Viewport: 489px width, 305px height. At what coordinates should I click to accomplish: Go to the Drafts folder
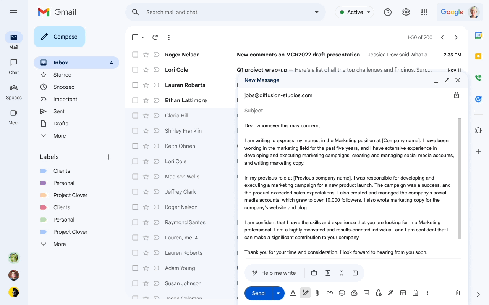(x=61, y=124)
